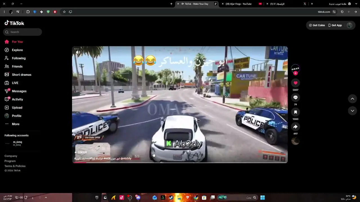Screen dimensions: 360x202
Task: Toggle the video mute speaker
Action: (78, 52)
